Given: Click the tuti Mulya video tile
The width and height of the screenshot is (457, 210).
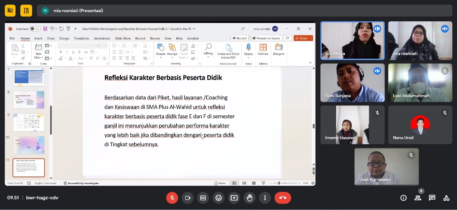Looking at the screenshot, I should [x=352, y=41].
